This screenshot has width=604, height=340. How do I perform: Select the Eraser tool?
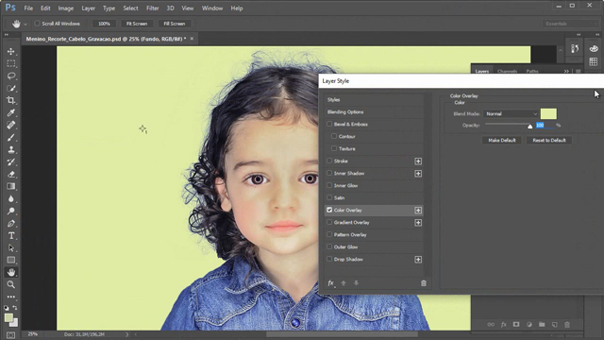10,174
